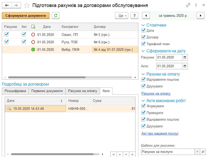207x157 pixels.
Task: Open calendar for Рахунки date
Action: click(x=185, y=57)
